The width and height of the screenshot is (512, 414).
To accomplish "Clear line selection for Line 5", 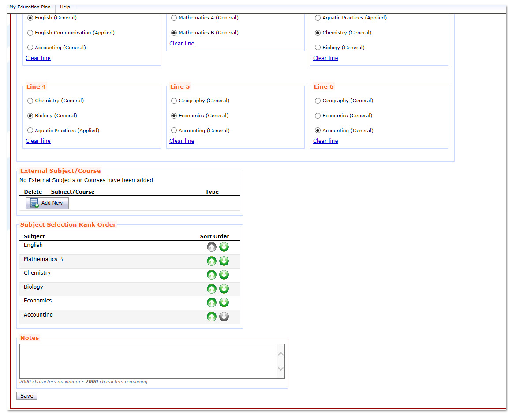I will 182,141.
